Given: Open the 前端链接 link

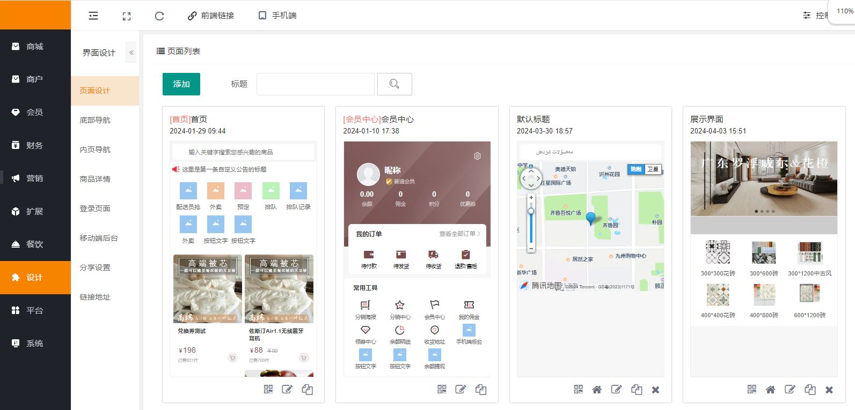Looking at the screenshot, I should point(211,16).
